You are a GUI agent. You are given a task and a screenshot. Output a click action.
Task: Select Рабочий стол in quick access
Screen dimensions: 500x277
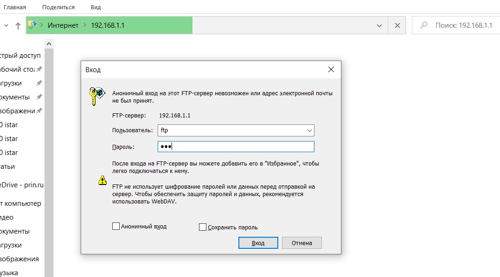[x=18, y=69]
